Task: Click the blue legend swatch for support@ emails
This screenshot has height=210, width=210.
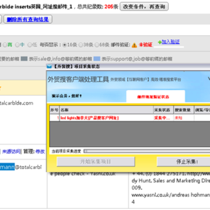Action: [x=97, y=58]
